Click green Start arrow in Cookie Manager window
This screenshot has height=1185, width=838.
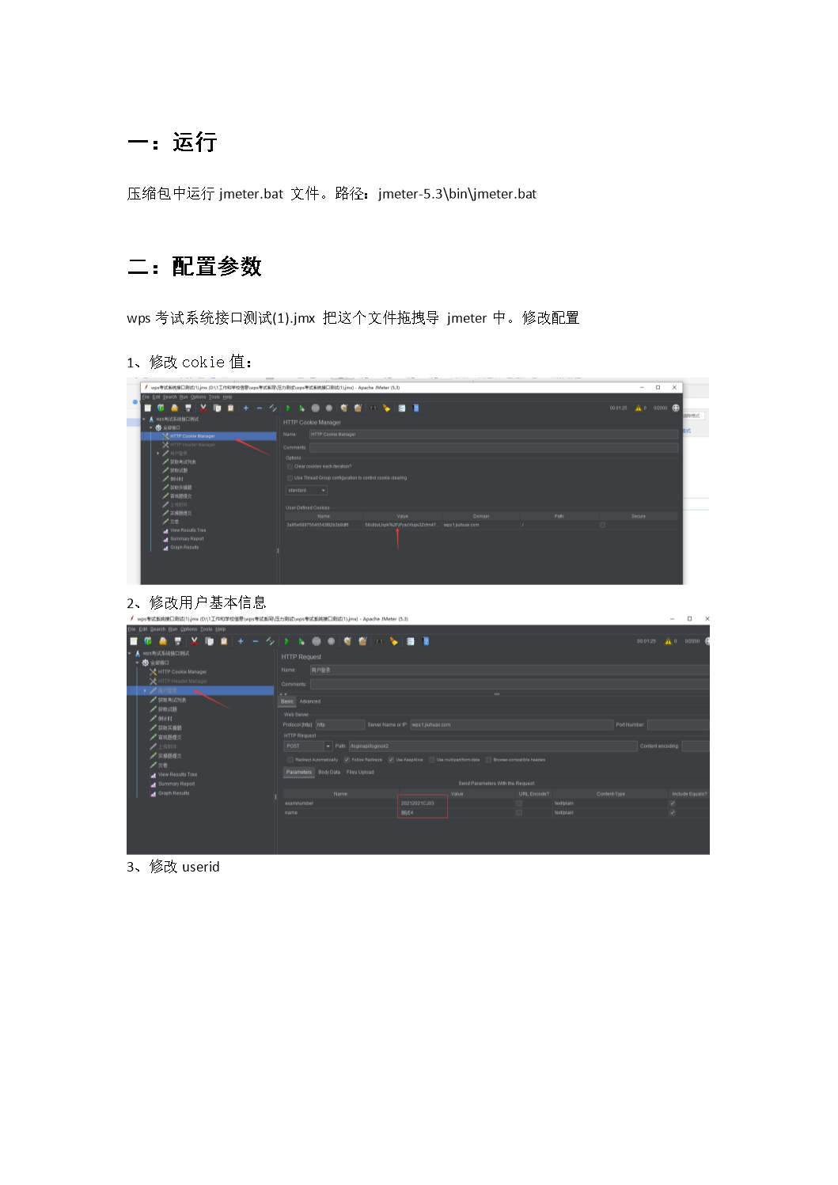pyautogui.click(x=288, y=408)
